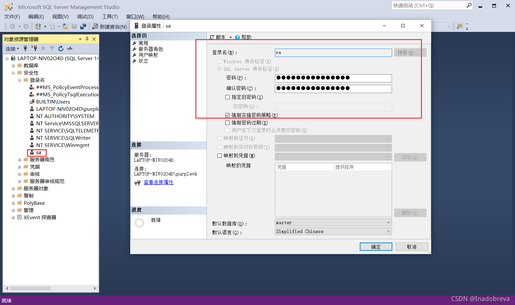
Task: Click the 密码 password field
Action: (x=333, y=78)
